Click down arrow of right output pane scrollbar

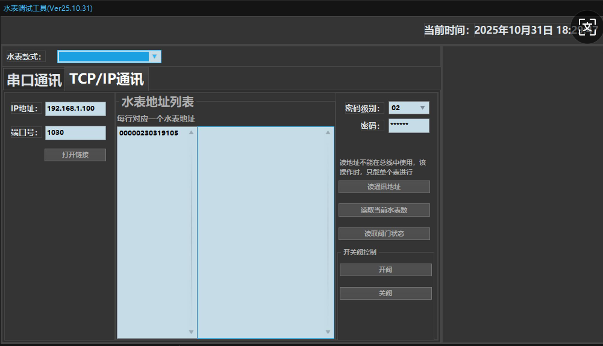(329, 332)
